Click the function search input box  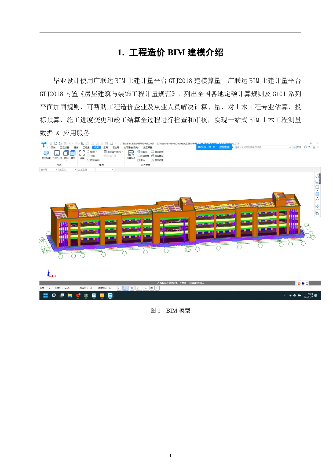click(260, 147)
